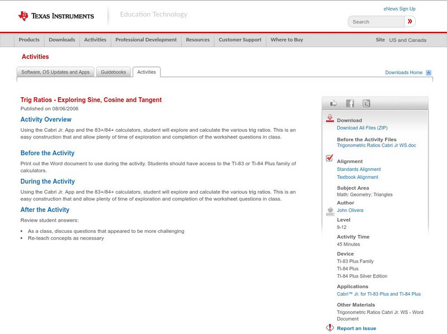Open the Professional Development menu
This screenshot has width=447, height=334.
[146, 40]
